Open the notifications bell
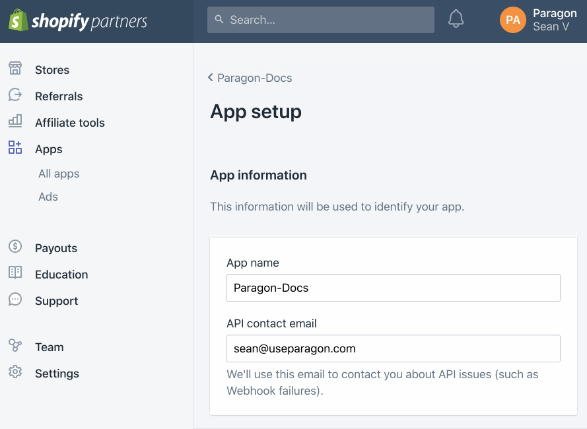The height and width of the screenshot is (429, 587). pyautogui.click(x=456, y=19)
